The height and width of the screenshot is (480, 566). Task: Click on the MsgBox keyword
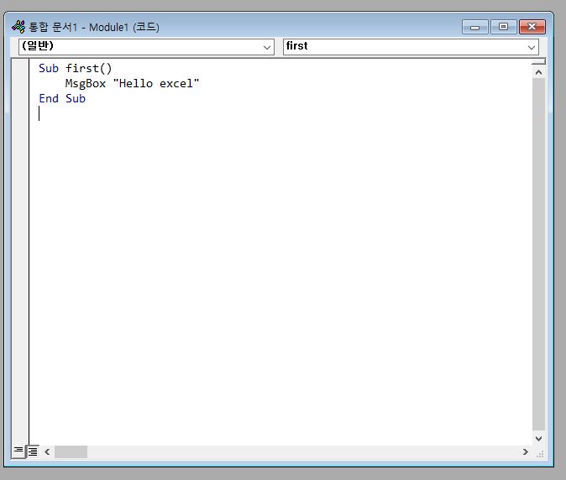click(x=85, y=83)
